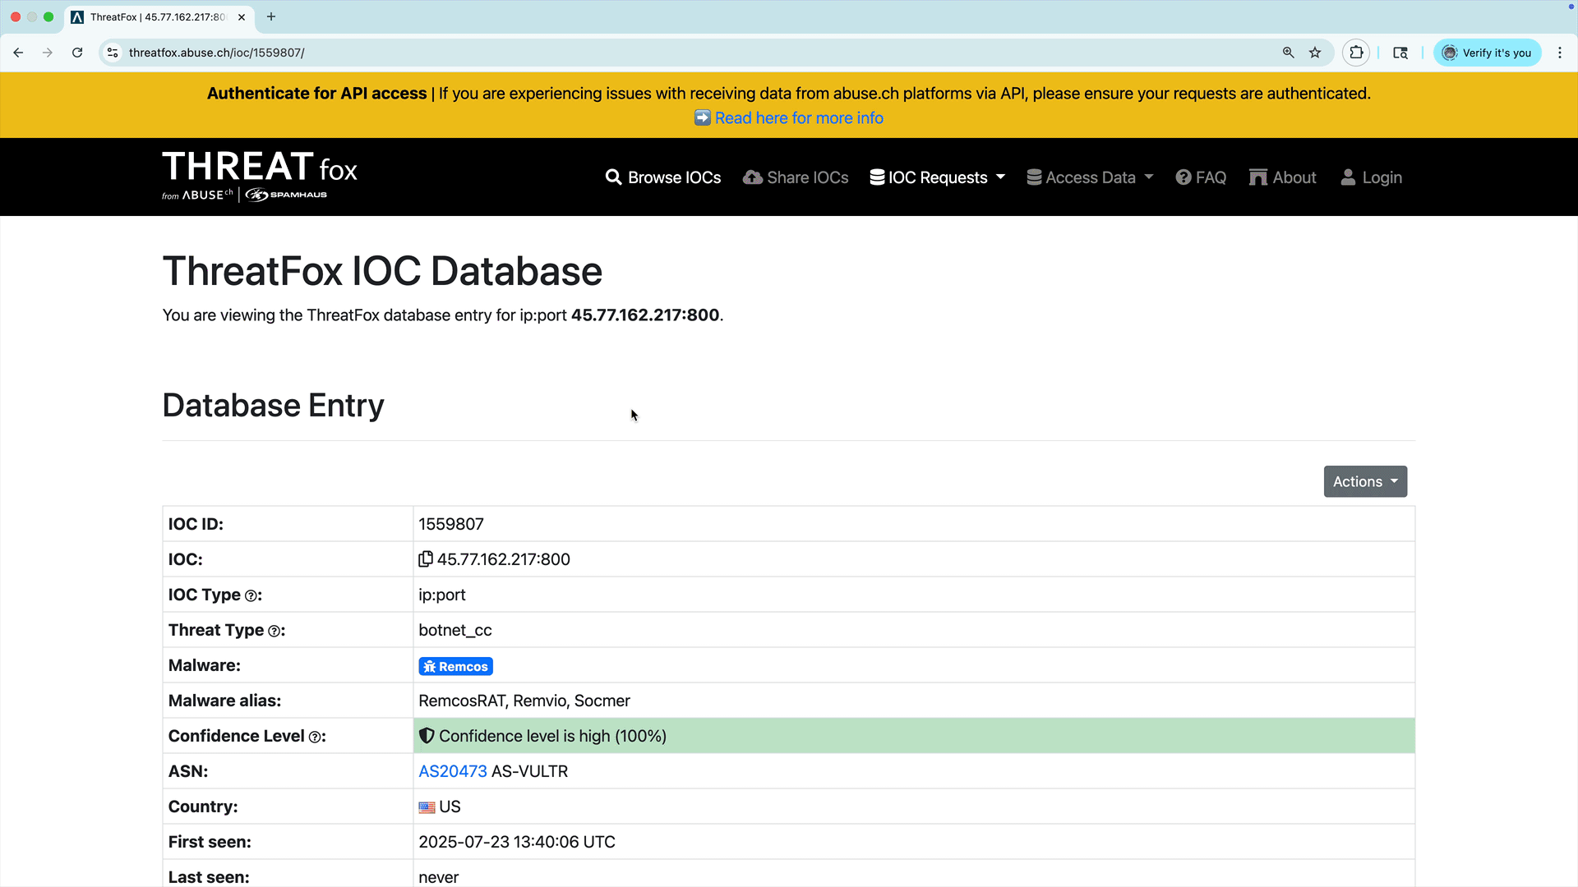Copy IOC with clipboard icon
The width and height of the screenshot is (1578, 887).
coord(426,559)
